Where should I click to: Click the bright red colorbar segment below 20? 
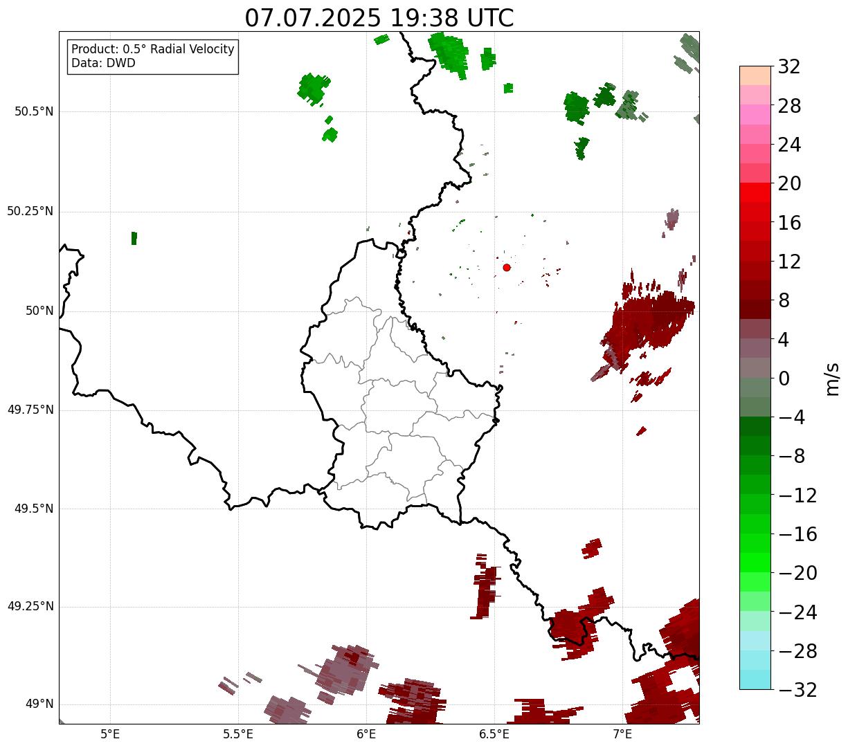pyautogui.click(x=755, y=192)
